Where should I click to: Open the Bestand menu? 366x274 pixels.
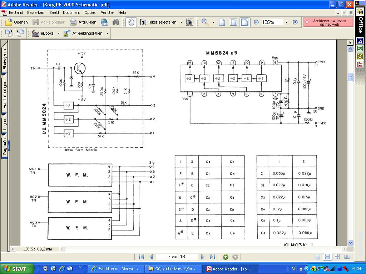pos(16,12)
